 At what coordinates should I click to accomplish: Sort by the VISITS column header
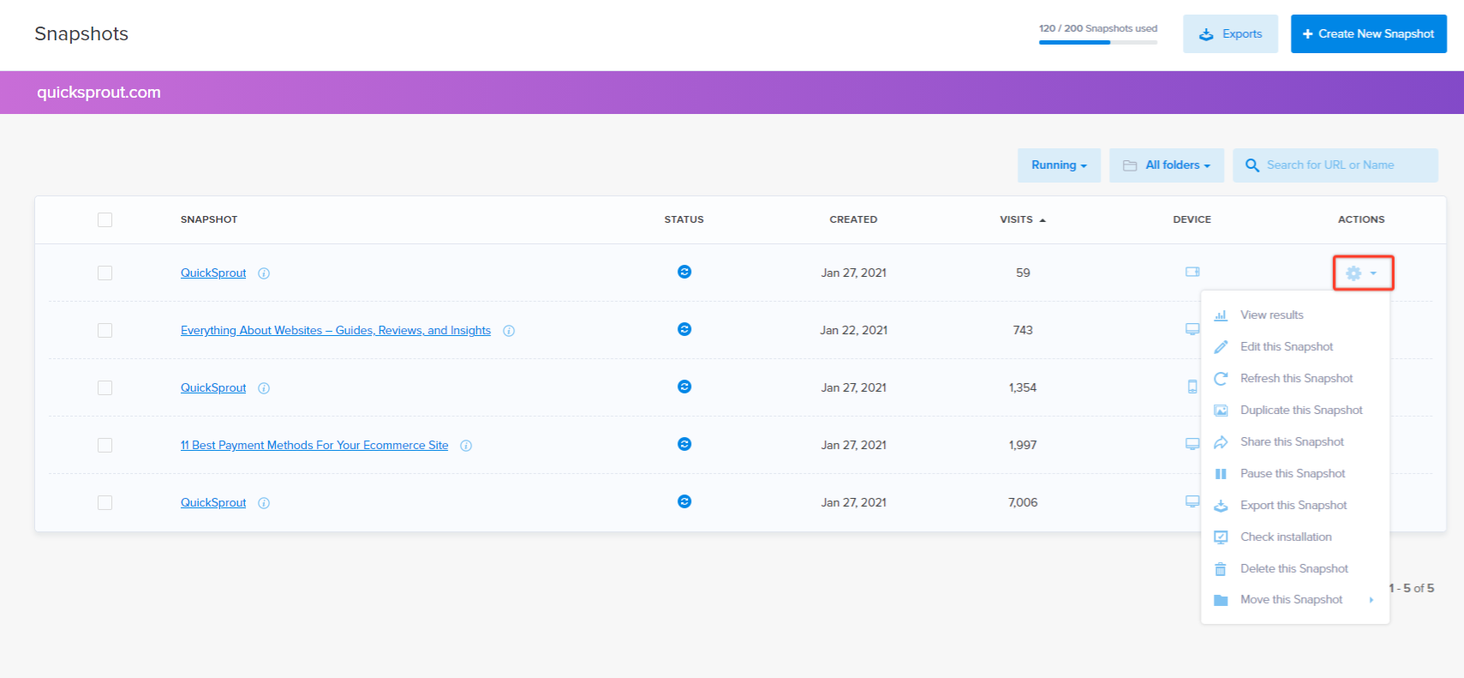pyautogui.click(x=1023, y=220)
